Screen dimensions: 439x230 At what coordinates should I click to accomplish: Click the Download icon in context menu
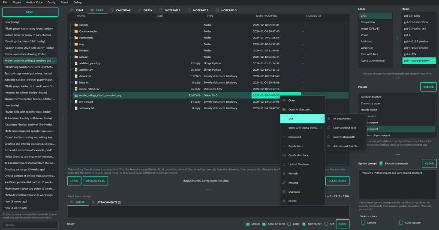(x=284, y=137)
